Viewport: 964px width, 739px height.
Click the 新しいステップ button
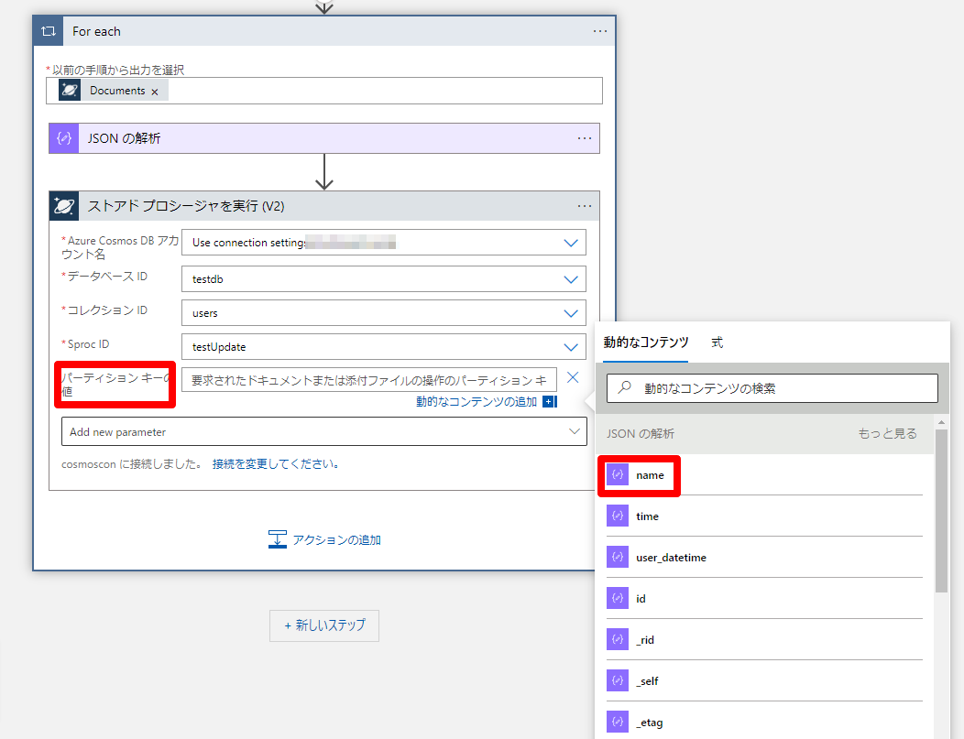(324, 625)
